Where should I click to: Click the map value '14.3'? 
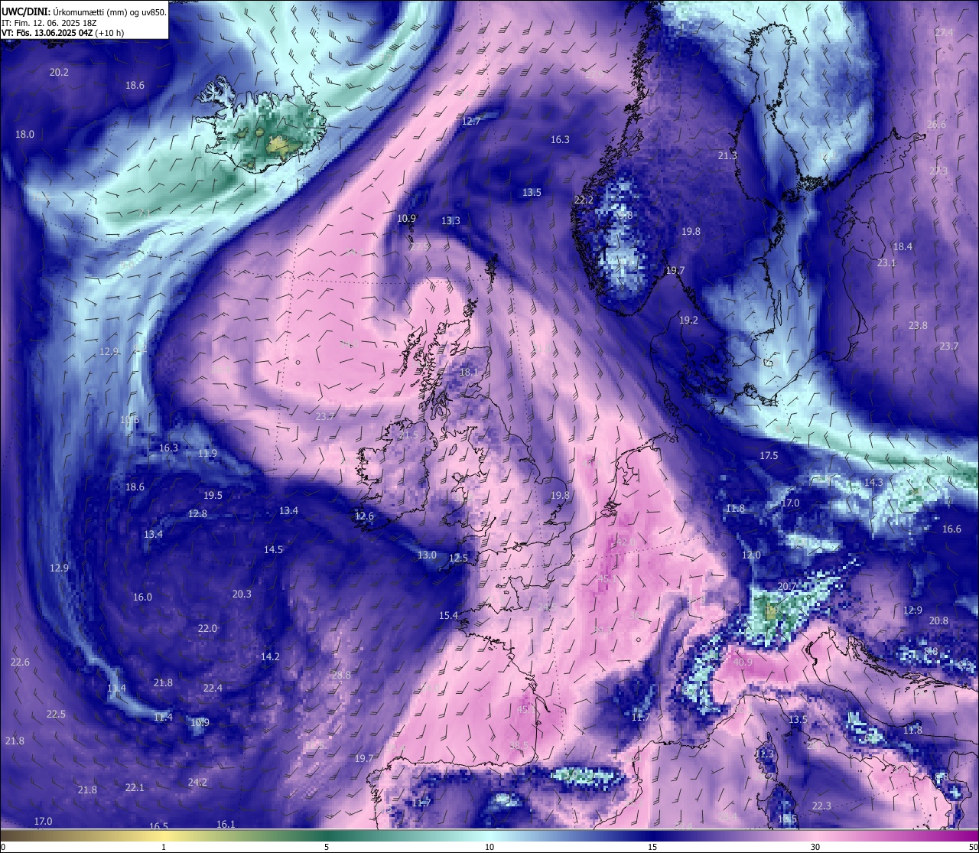[873, 482]
